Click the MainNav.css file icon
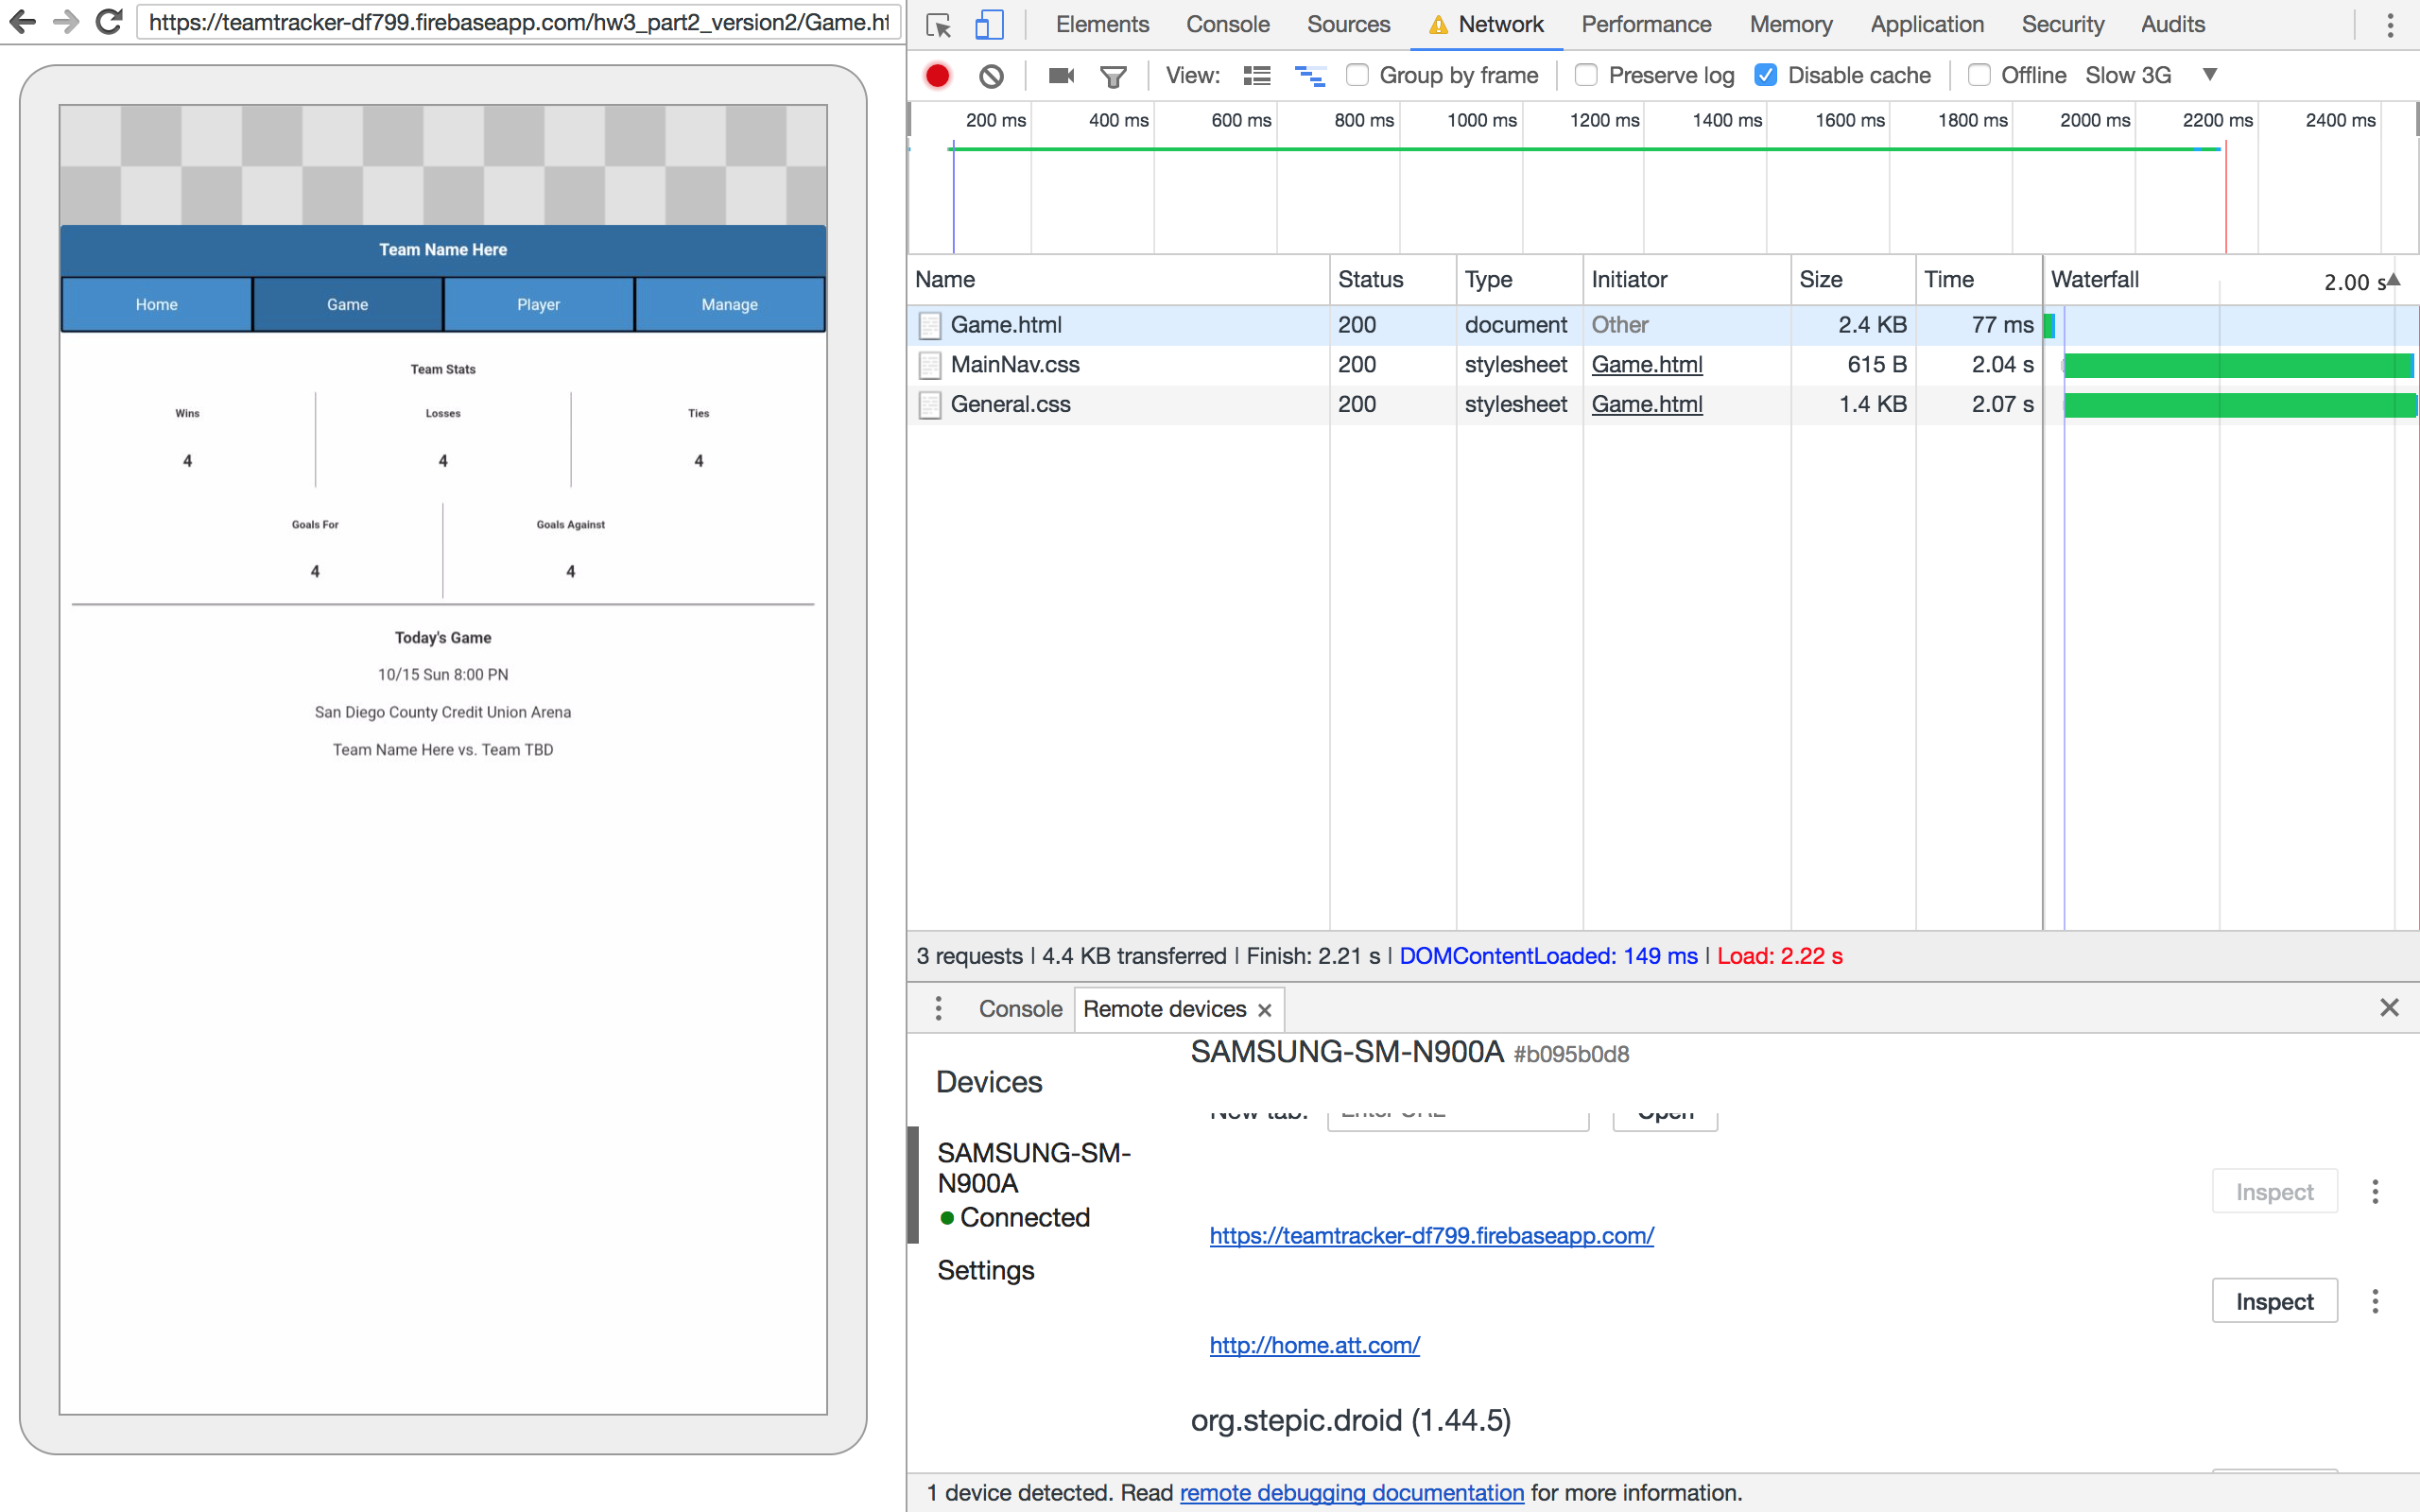2420x1512 pixels. click(x=930, y=365)
